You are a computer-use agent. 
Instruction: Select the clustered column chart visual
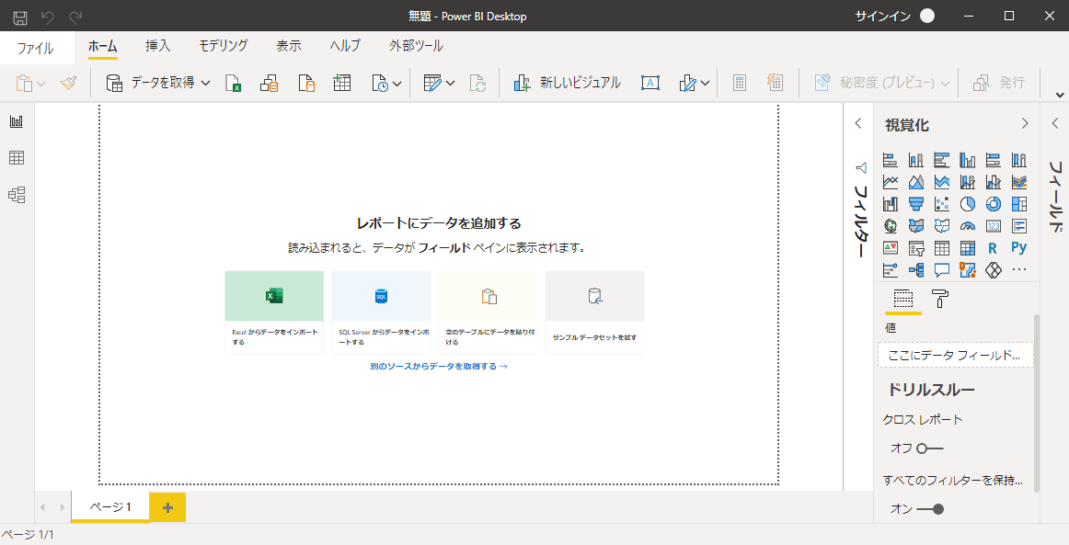point(968,160)
